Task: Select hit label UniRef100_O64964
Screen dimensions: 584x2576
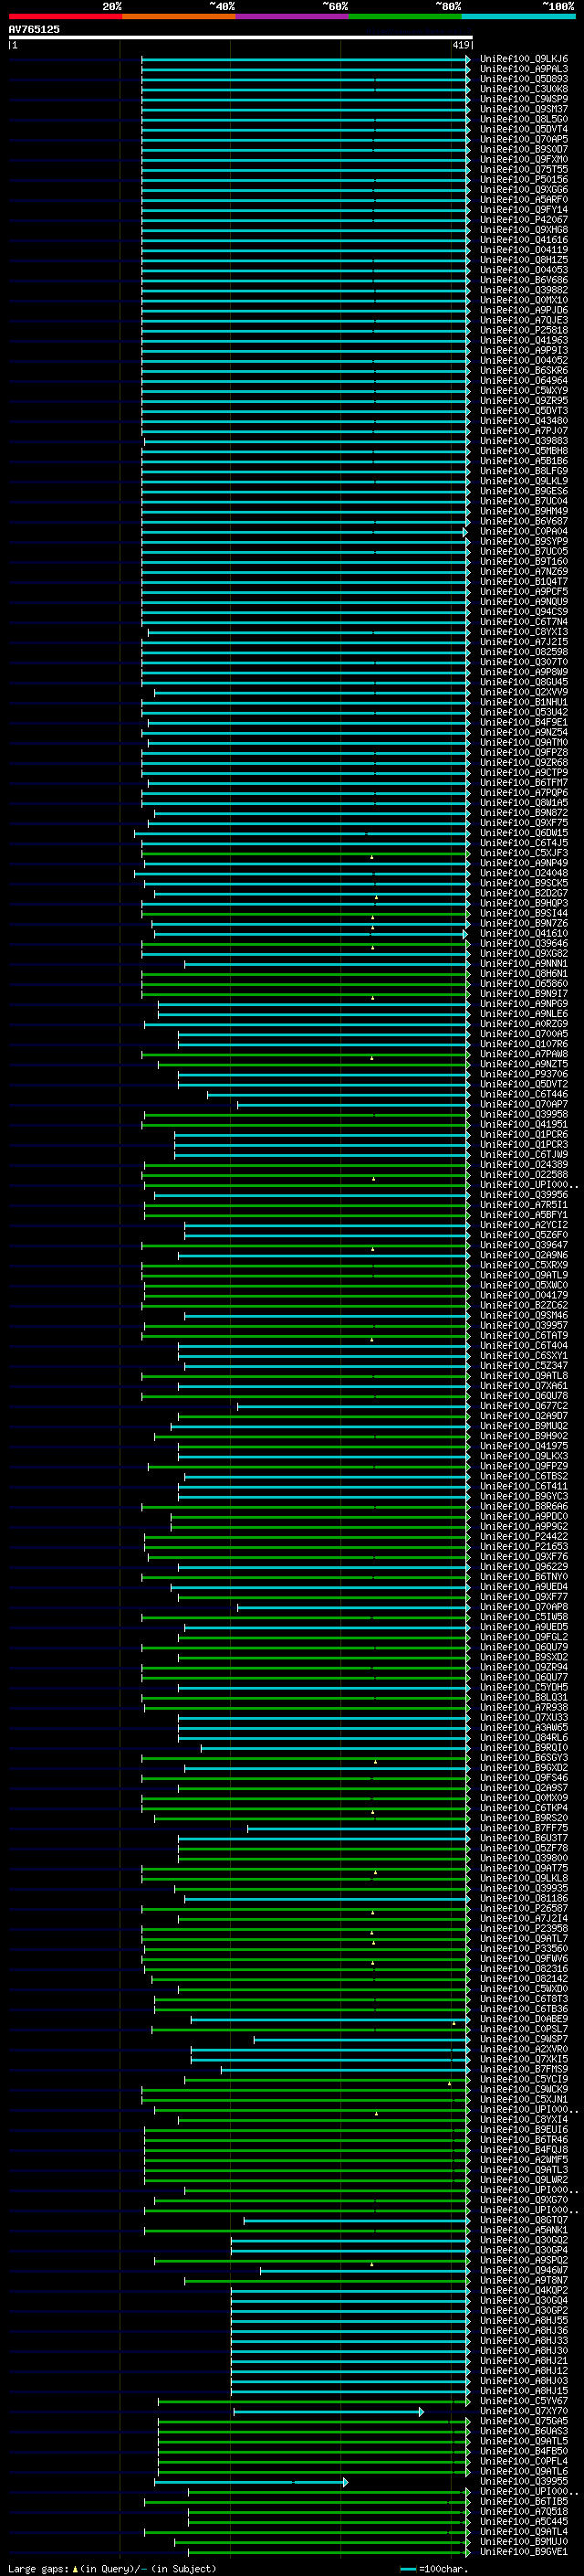Action: (523, 381)
